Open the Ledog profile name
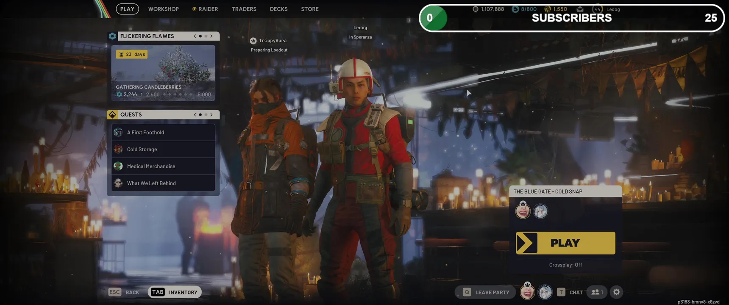729x305 pixels. (613, 9)
